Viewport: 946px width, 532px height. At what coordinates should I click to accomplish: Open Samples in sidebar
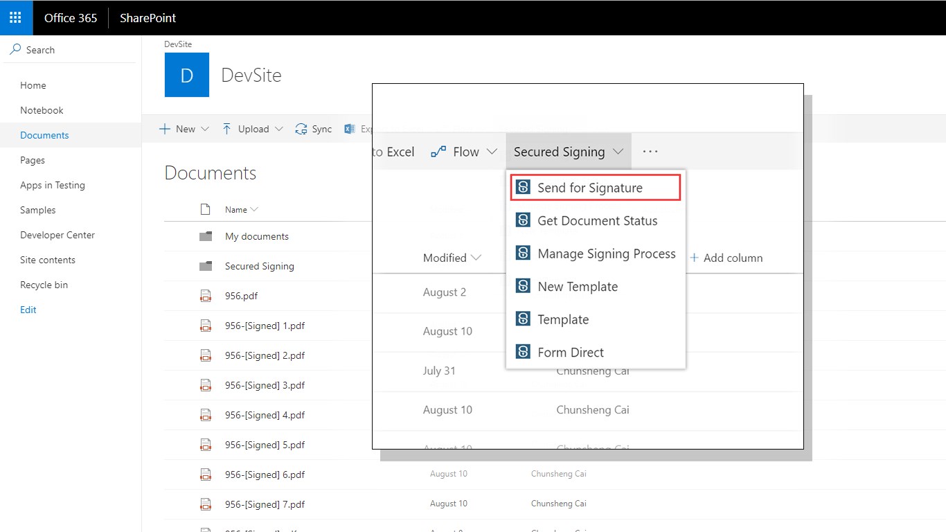pos(37,210)
